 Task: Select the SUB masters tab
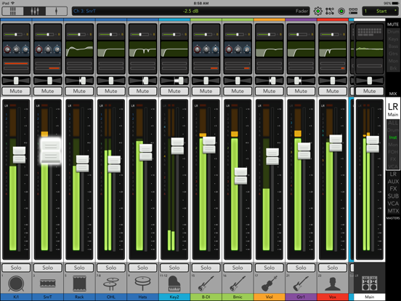click(393, 196)
